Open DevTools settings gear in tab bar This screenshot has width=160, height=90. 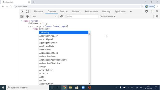tap(146, 11)
